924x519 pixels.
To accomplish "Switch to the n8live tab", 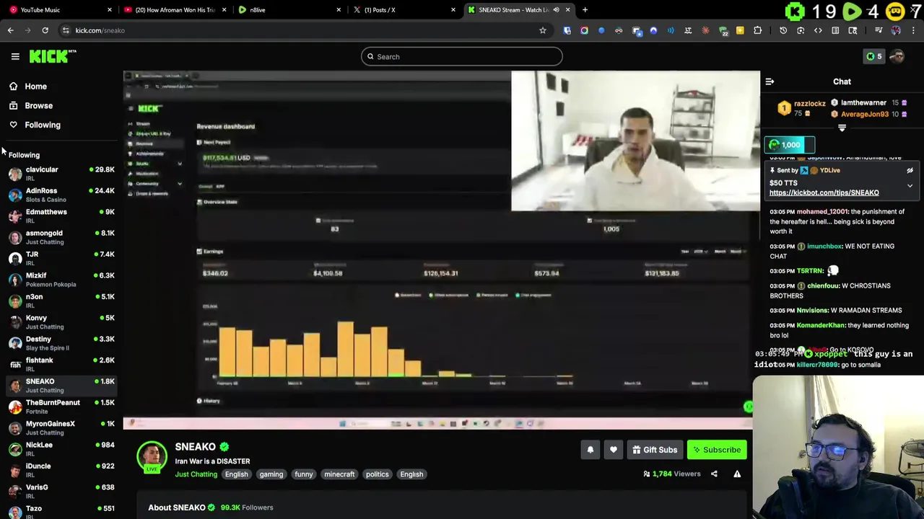I will click(x=289, y=9).
